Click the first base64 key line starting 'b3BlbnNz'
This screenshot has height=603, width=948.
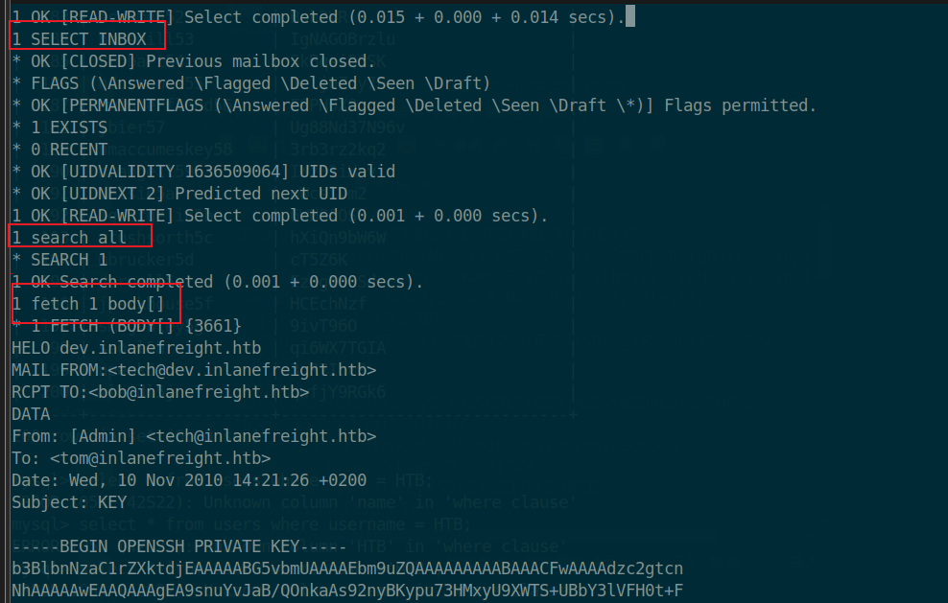tap(347, 568)
